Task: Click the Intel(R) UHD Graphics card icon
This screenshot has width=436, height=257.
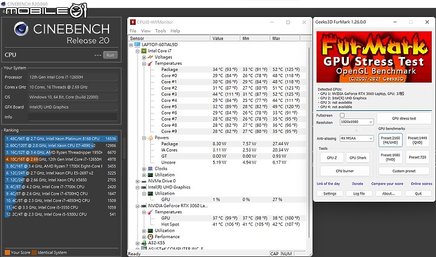Action: click(144, 187)
